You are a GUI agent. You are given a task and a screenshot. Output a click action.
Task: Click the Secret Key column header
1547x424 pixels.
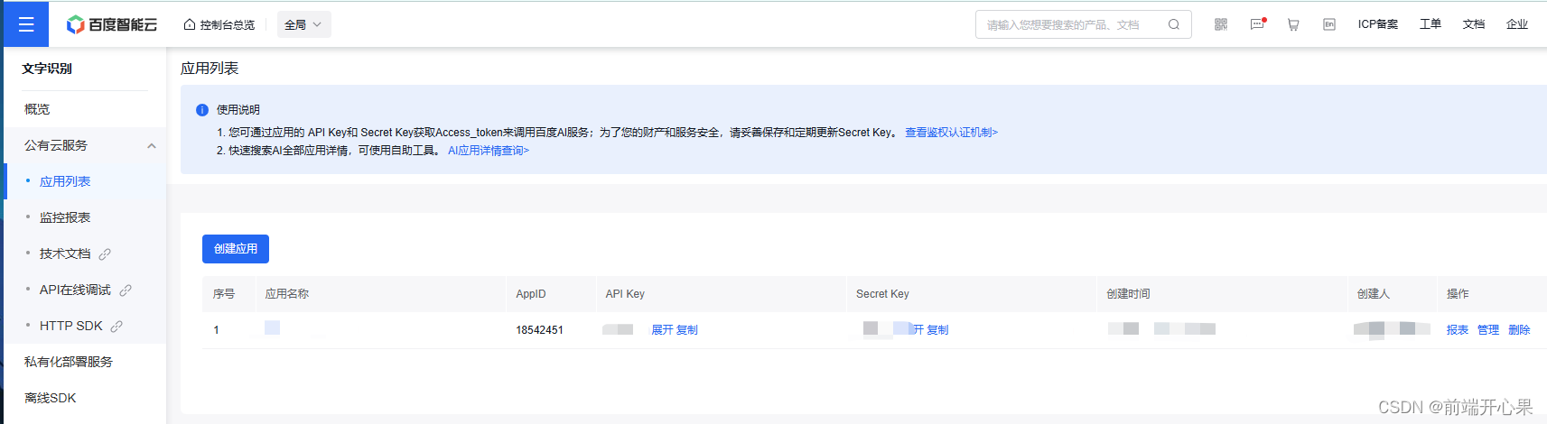pos(882,294)
